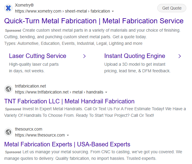Open the Laser Cutting Service sitelink
Image resolution: width=192 pixels, height=164 pixels.
pyautogui.click(x=38, y=56)
